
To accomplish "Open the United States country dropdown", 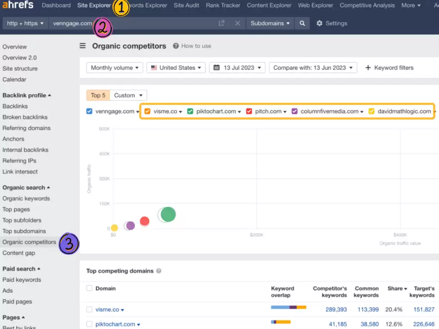I will pos(176,68).
